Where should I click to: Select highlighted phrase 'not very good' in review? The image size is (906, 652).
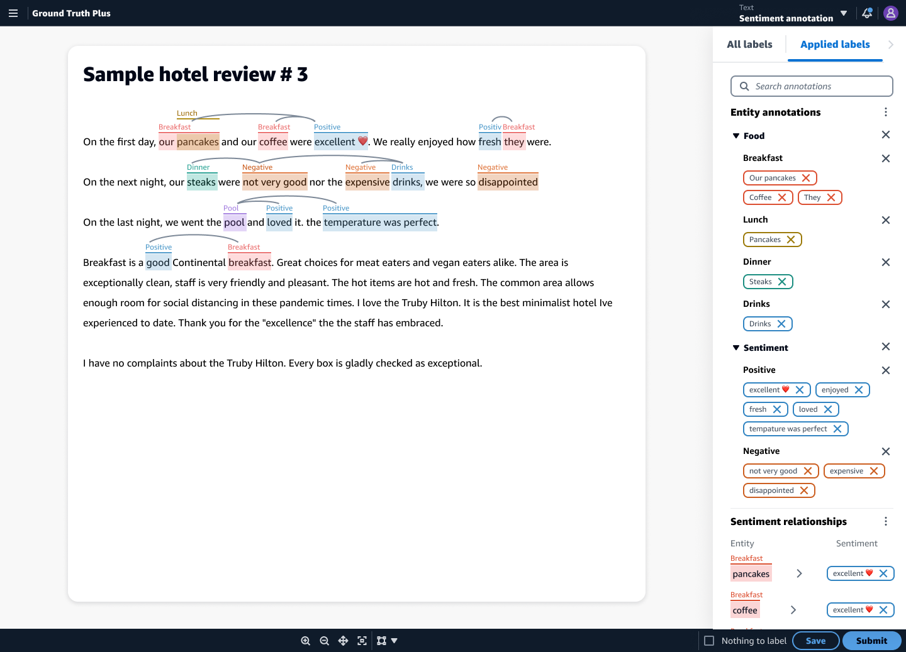point(275,182)
